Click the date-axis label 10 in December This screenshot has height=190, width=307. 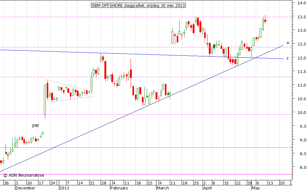[x=29, y=183]
